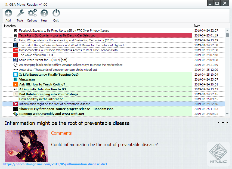Click the preview title 'Inflammation might be the root'
The image size is (232, 169).
(x=67, y=123)
